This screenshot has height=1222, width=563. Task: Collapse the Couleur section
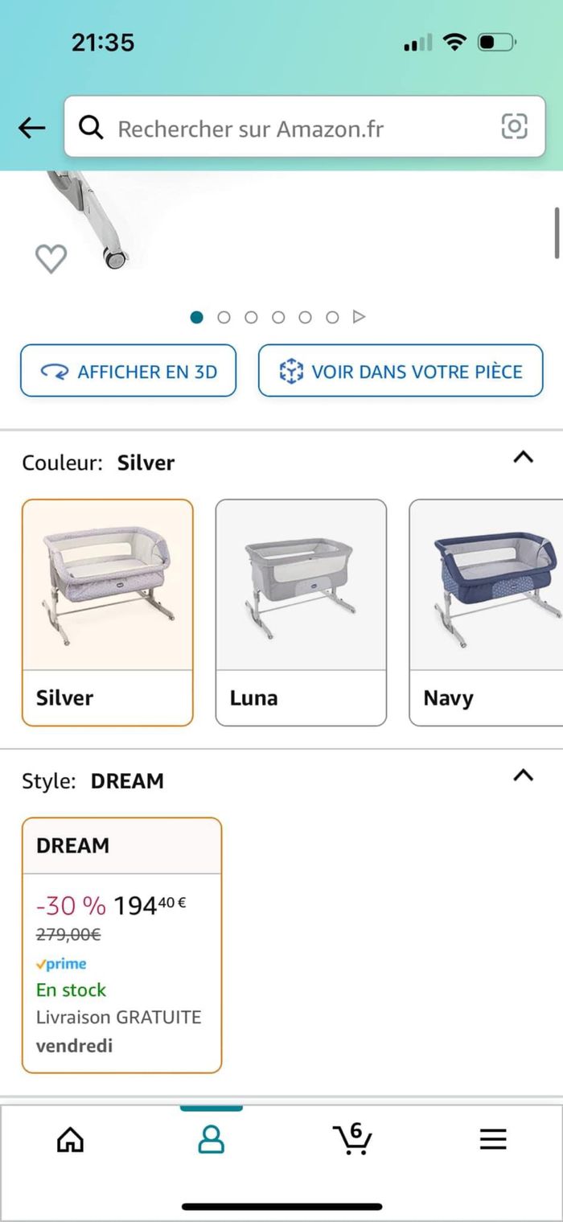pos(523,458)
